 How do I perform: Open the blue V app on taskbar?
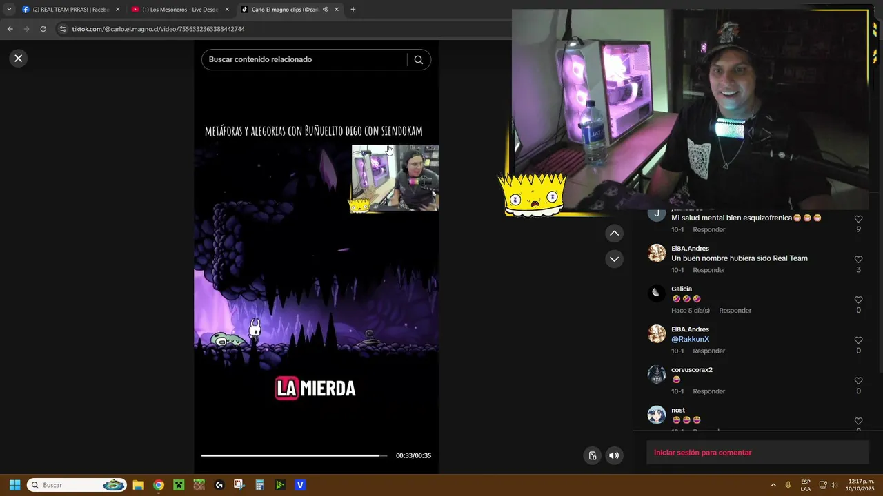coord(300,485)
